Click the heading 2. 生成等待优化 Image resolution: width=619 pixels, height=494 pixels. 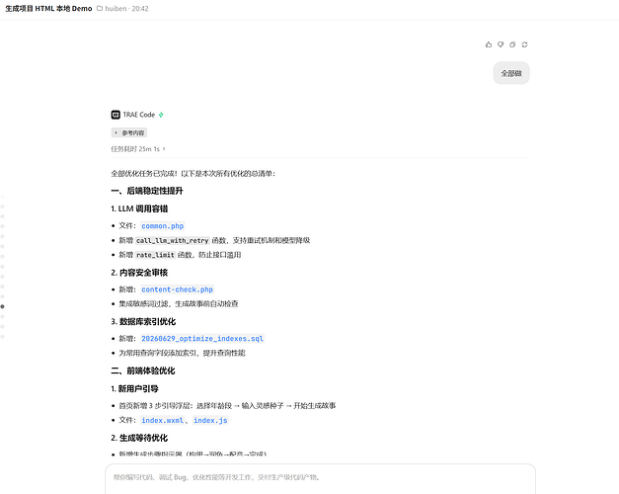[139, 438]
